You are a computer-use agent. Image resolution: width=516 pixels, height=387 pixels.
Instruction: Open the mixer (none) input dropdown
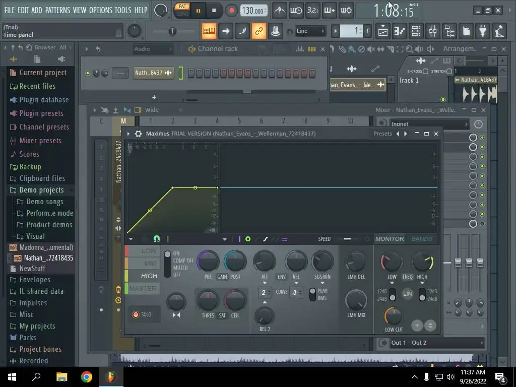pyautogui.click(x=429, y=124)
